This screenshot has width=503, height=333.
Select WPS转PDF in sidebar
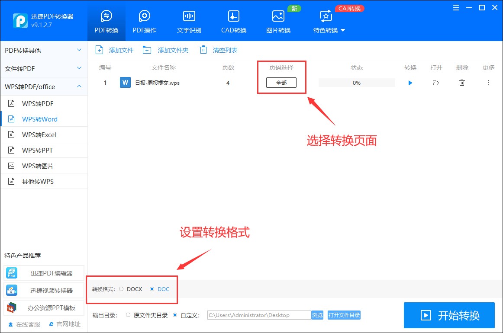(44, 103)
